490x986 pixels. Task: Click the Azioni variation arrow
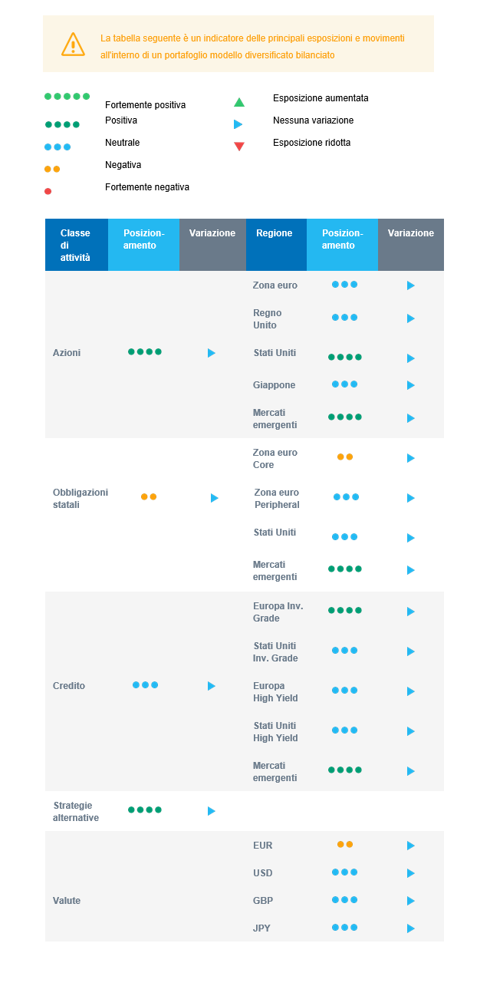point(212,353)
